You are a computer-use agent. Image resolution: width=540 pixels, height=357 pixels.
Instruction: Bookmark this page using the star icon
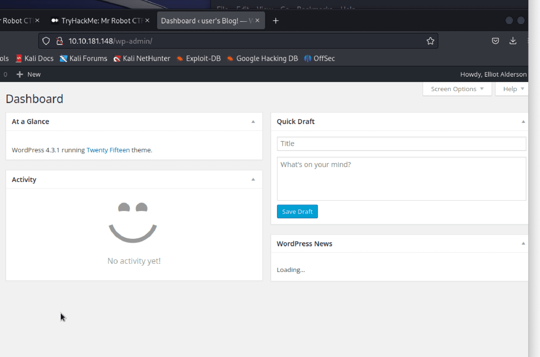pos(430,41)
